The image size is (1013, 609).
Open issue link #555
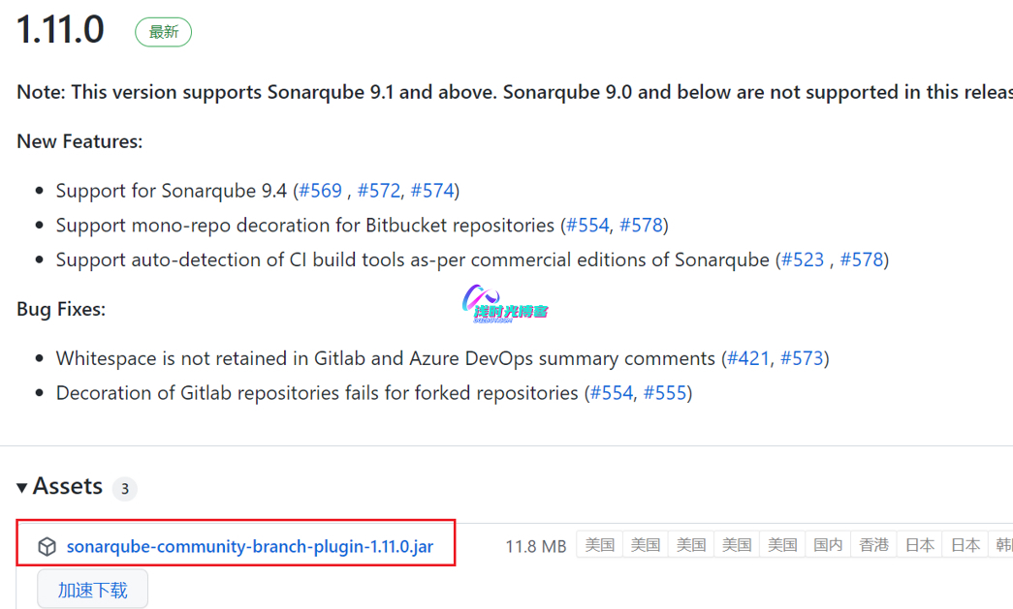(x=665, y=393)
